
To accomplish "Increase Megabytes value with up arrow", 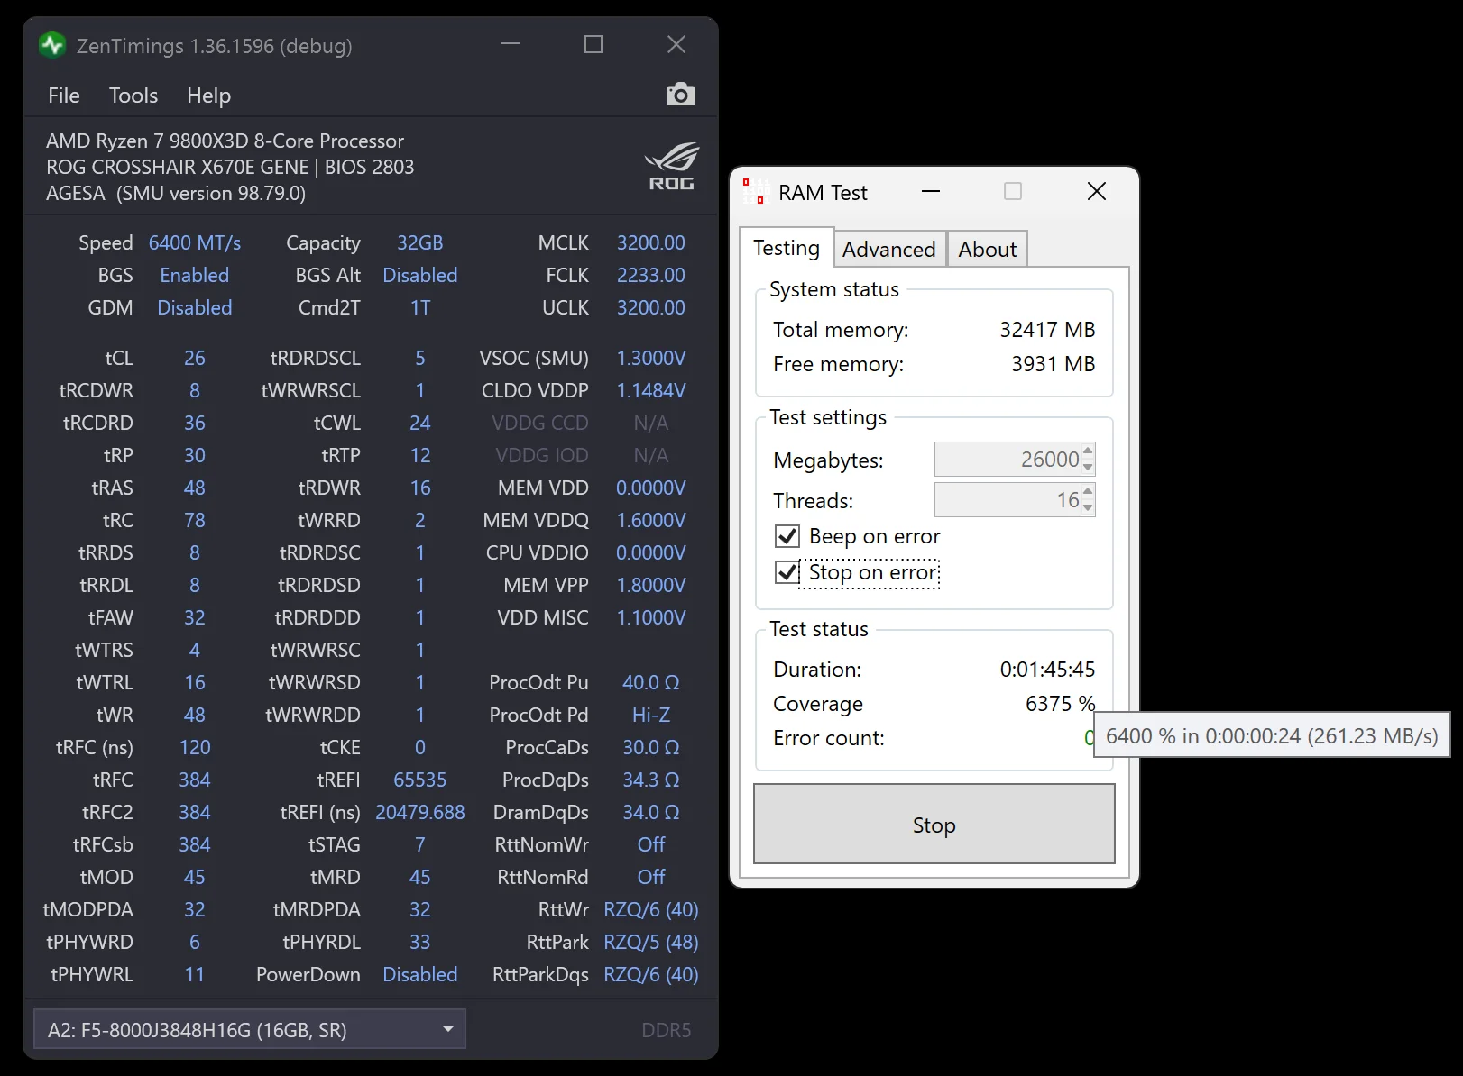I will click(x=1088, y=451).
